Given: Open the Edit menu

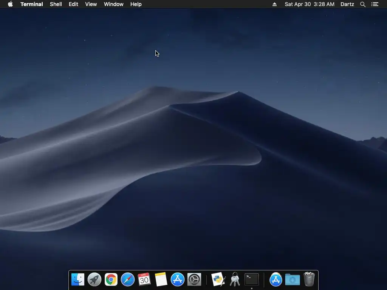Looking at the screenshot, I should [x=73, y=4].
